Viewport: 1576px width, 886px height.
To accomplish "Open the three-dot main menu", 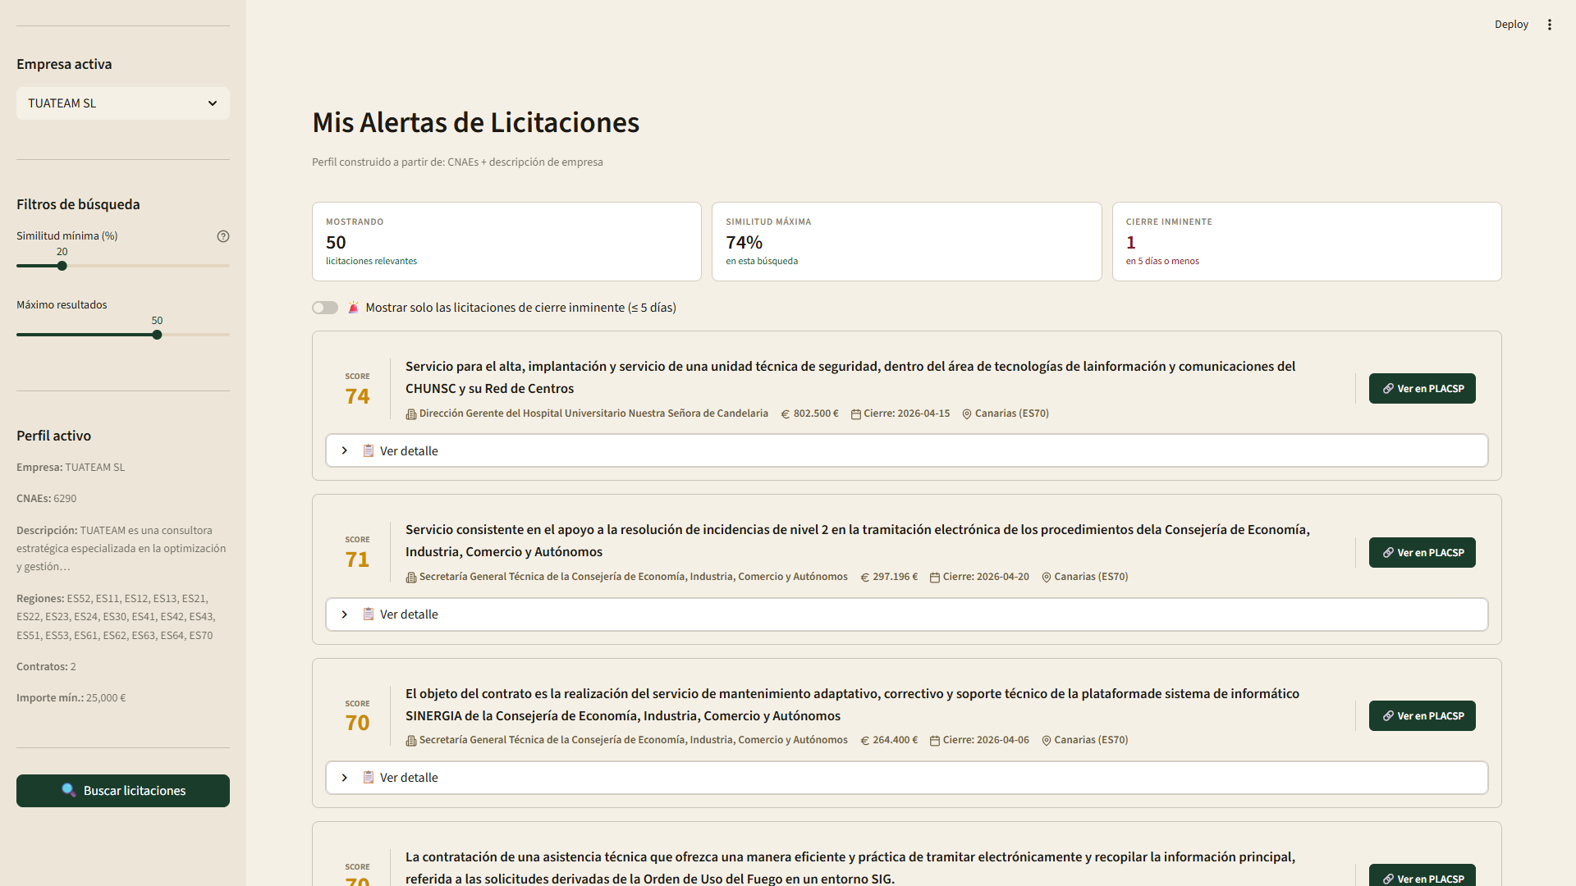I will click(1550, 25).
